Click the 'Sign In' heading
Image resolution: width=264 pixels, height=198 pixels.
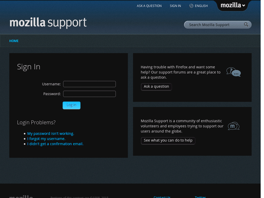[x=29, y=67]
